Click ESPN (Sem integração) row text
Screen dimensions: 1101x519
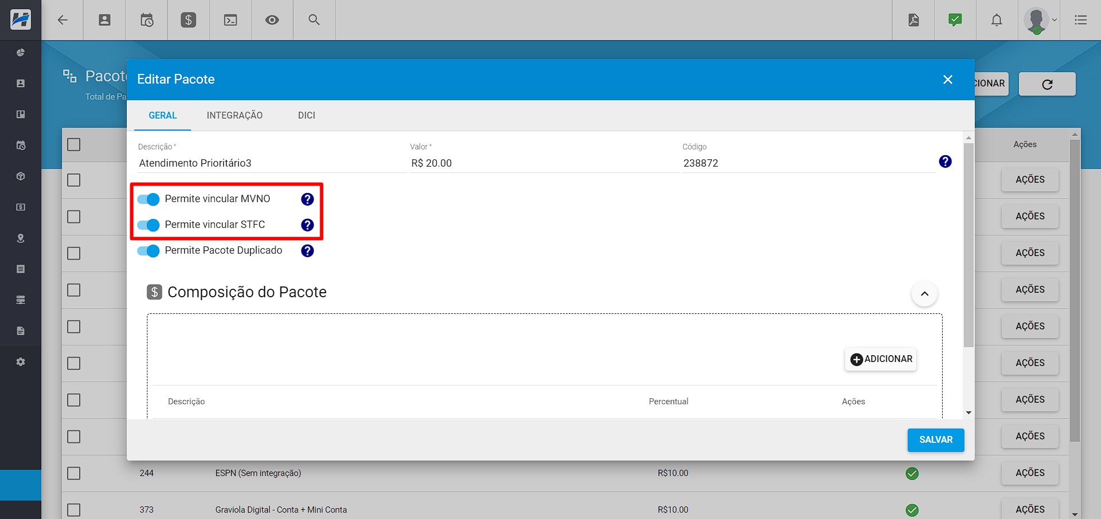coord(258,473)
